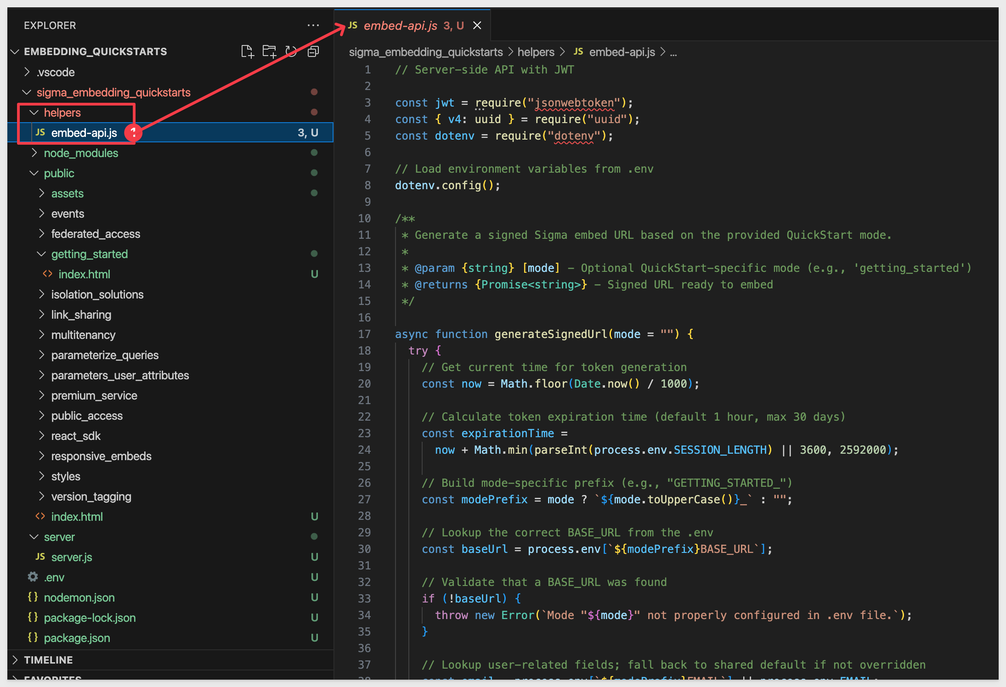Image resolution: width=1006 pixels, height=687 pixels.
Task: Open package-lock.json in the tree
Action: pos(170,618)
